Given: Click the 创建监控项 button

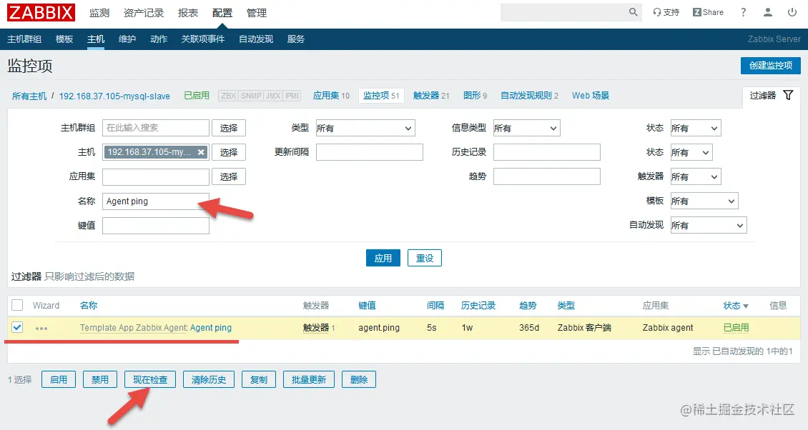Looking at the screenshot, I should [x=770, y=65].
